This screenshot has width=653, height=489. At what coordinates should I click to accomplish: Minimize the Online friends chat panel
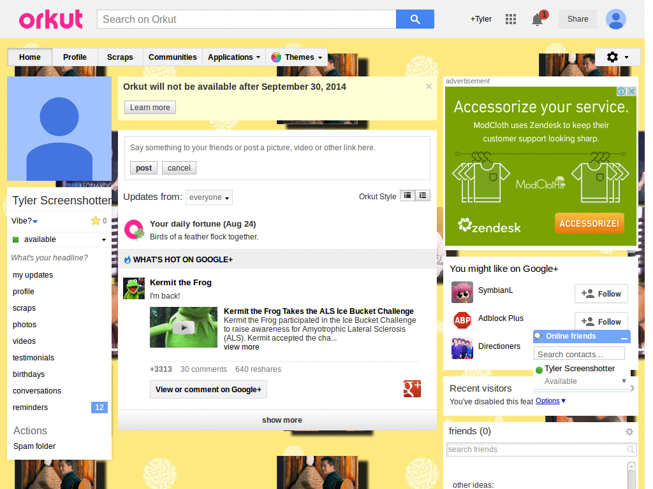click(624, 337)
